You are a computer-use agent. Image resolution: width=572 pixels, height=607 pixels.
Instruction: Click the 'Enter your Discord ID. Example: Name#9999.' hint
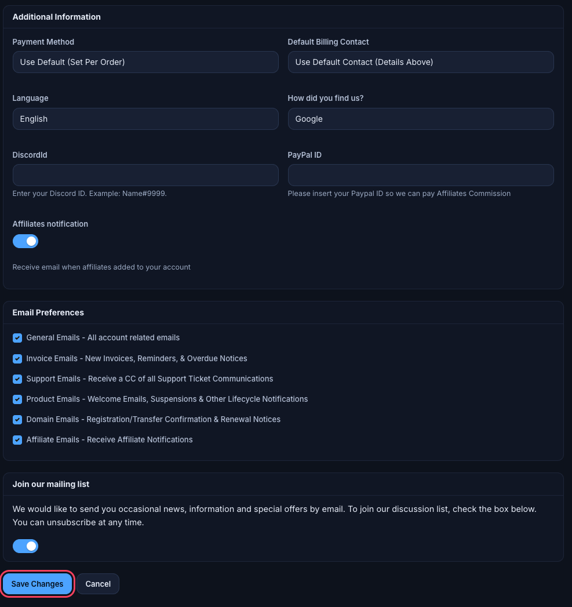(x=89, y=194)
